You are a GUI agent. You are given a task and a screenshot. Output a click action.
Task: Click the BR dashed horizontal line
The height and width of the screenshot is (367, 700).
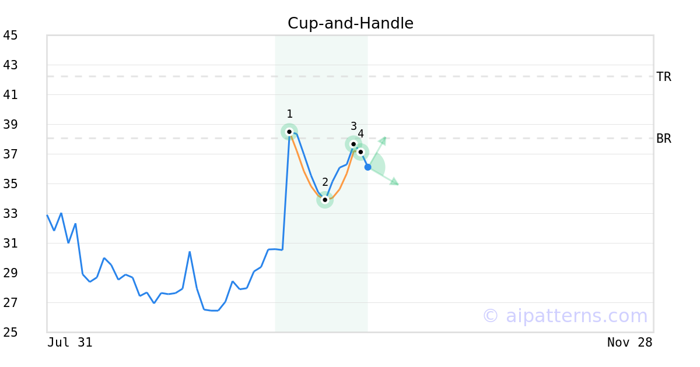(175, 138)
